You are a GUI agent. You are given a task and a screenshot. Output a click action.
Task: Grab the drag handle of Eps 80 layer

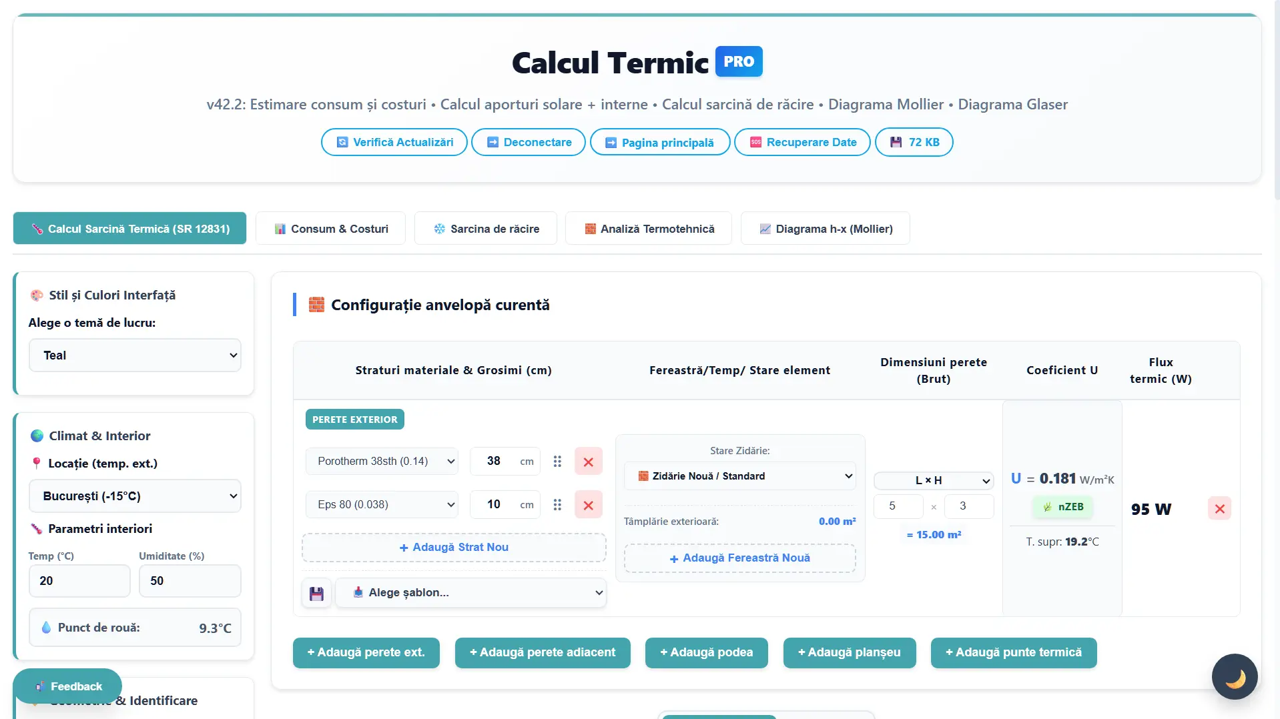pyautogui.click(x=557, y=505)
